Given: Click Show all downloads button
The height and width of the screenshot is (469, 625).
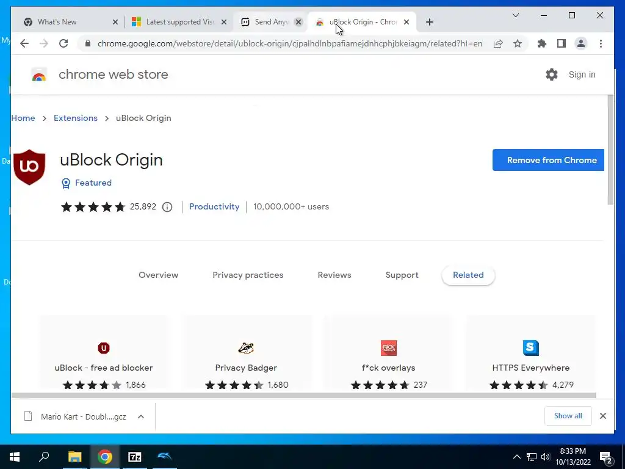Looking at the screenshot, I should point(568,416).
